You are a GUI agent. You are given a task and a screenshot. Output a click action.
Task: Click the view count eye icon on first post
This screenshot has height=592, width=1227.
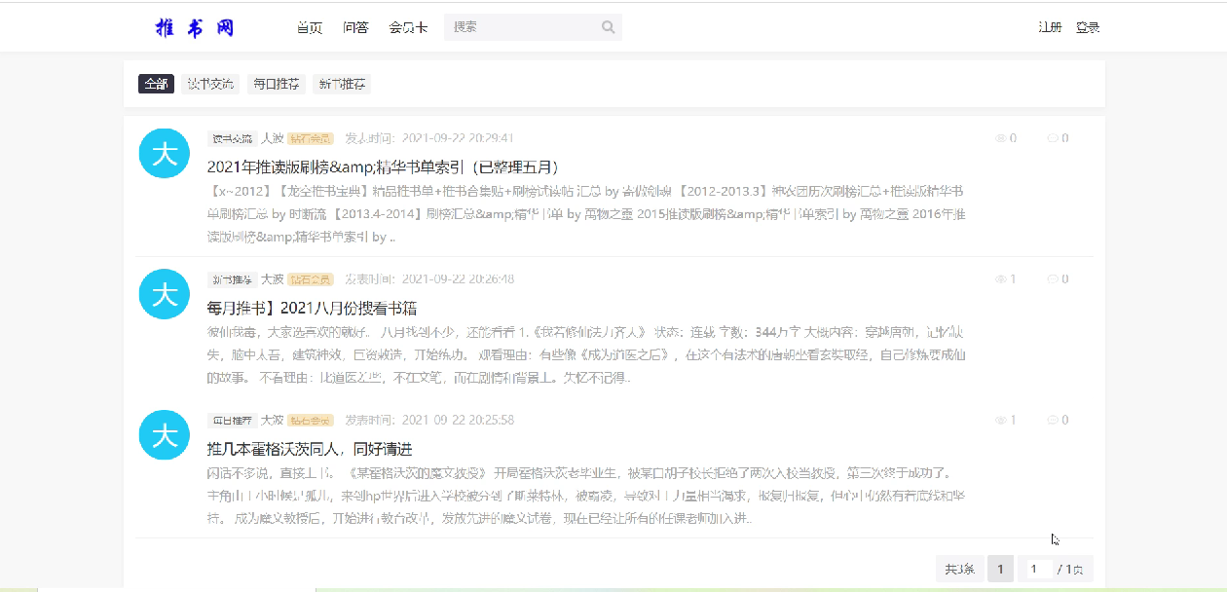(x=1000, y=138)
